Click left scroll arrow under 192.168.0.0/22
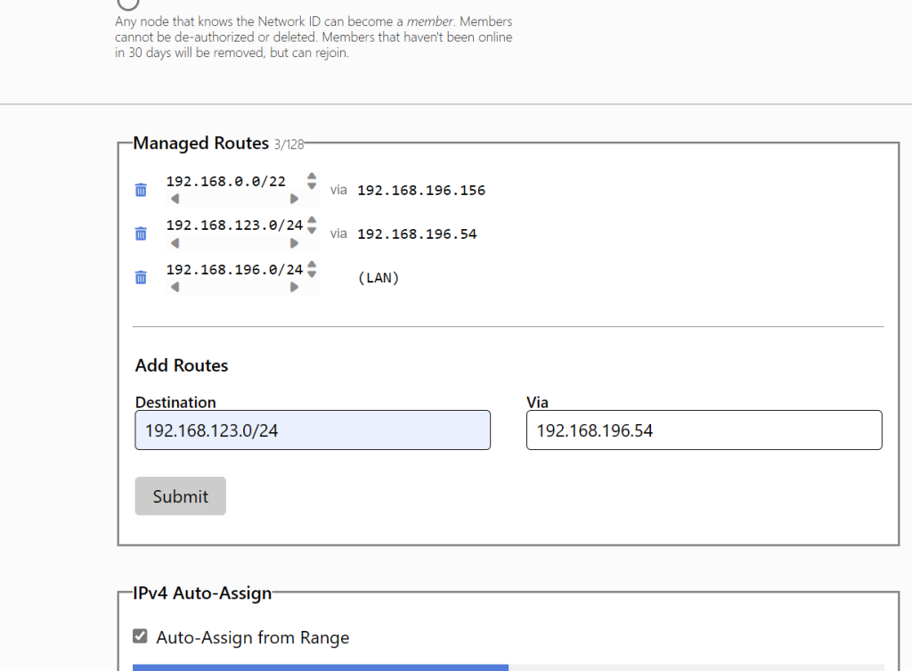Image resolution: width=912 pixels, height=671 pixels. (x=175, y=199)
